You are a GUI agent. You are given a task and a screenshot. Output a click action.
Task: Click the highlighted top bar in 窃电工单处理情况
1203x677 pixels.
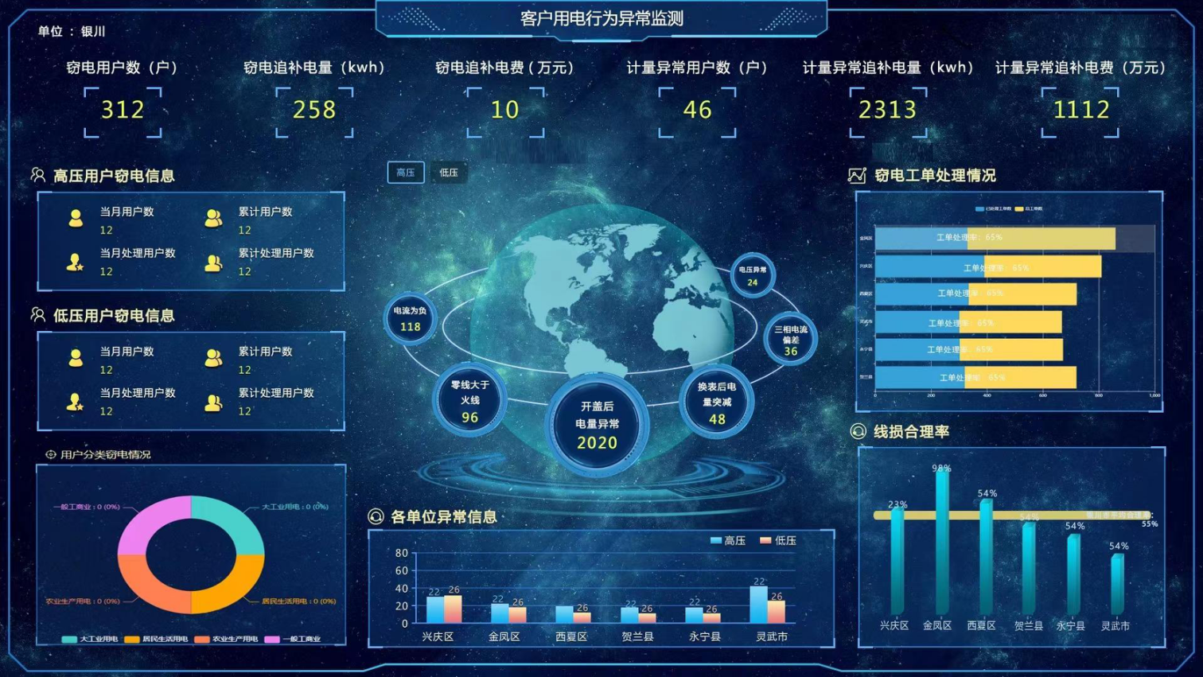pyautogui.click(x=995, y=238)
